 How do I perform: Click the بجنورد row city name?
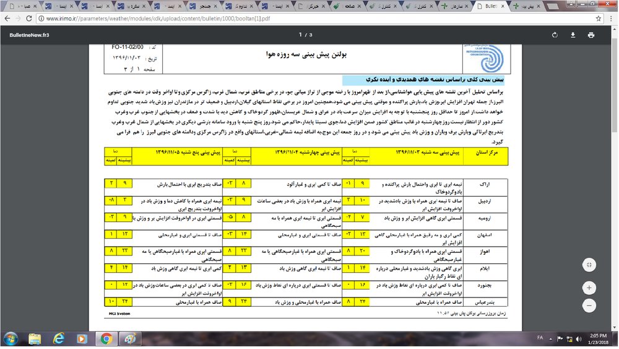click(x=484, y=285)
